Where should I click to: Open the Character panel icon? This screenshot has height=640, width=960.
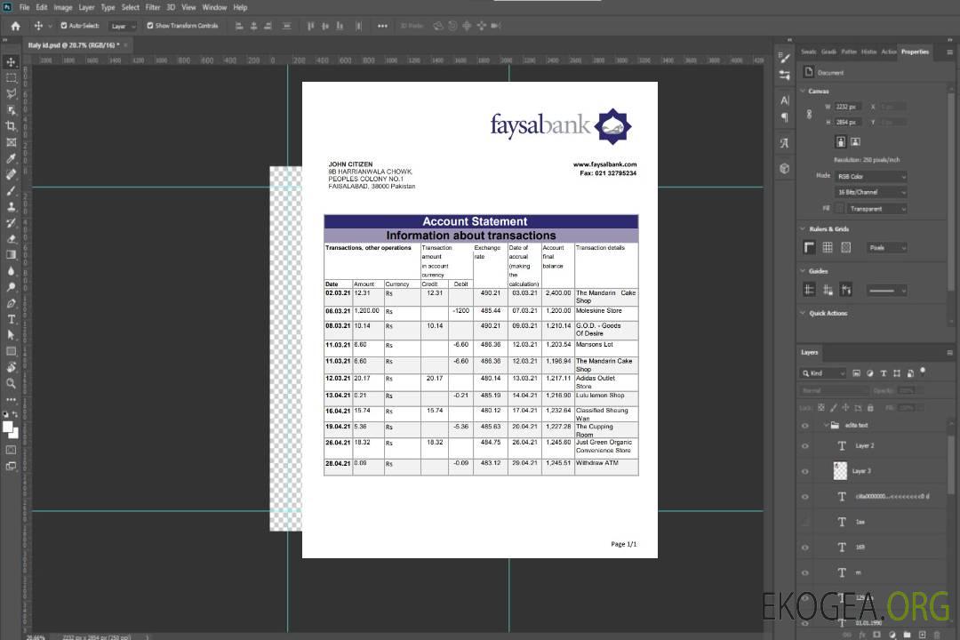point(784,100)
